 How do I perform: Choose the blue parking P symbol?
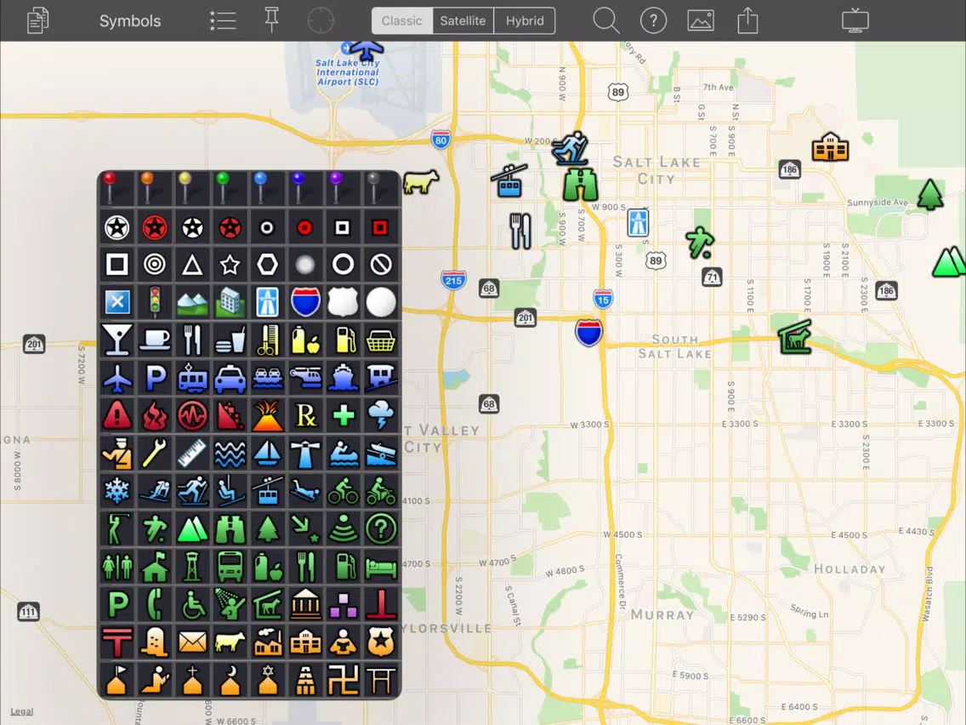(x=155, y=377)
